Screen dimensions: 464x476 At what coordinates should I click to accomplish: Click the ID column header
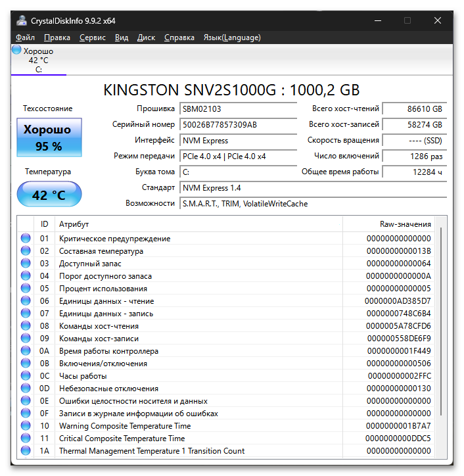(44, 224)
